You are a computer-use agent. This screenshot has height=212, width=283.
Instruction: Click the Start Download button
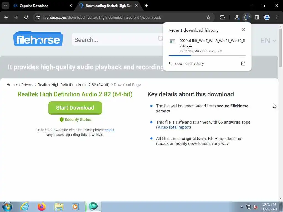(75, 108)
